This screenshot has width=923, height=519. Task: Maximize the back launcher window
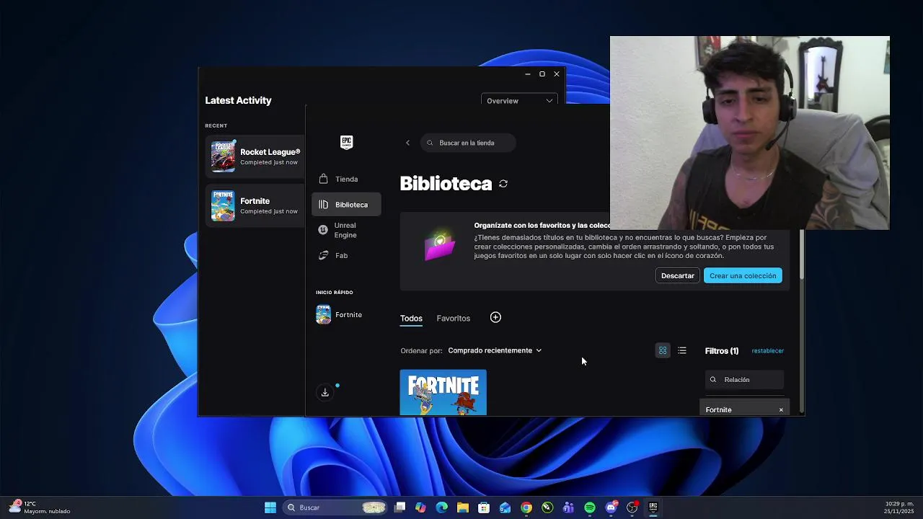pyautogui.click(x=542, y=74)
